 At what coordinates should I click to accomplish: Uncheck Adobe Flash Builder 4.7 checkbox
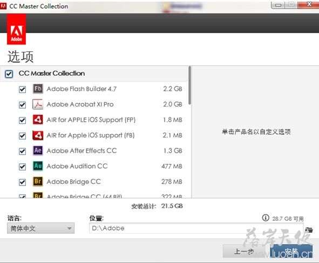22,89
